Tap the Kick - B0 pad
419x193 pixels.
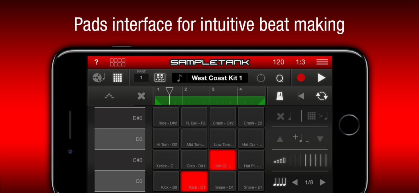pos(166,181)
